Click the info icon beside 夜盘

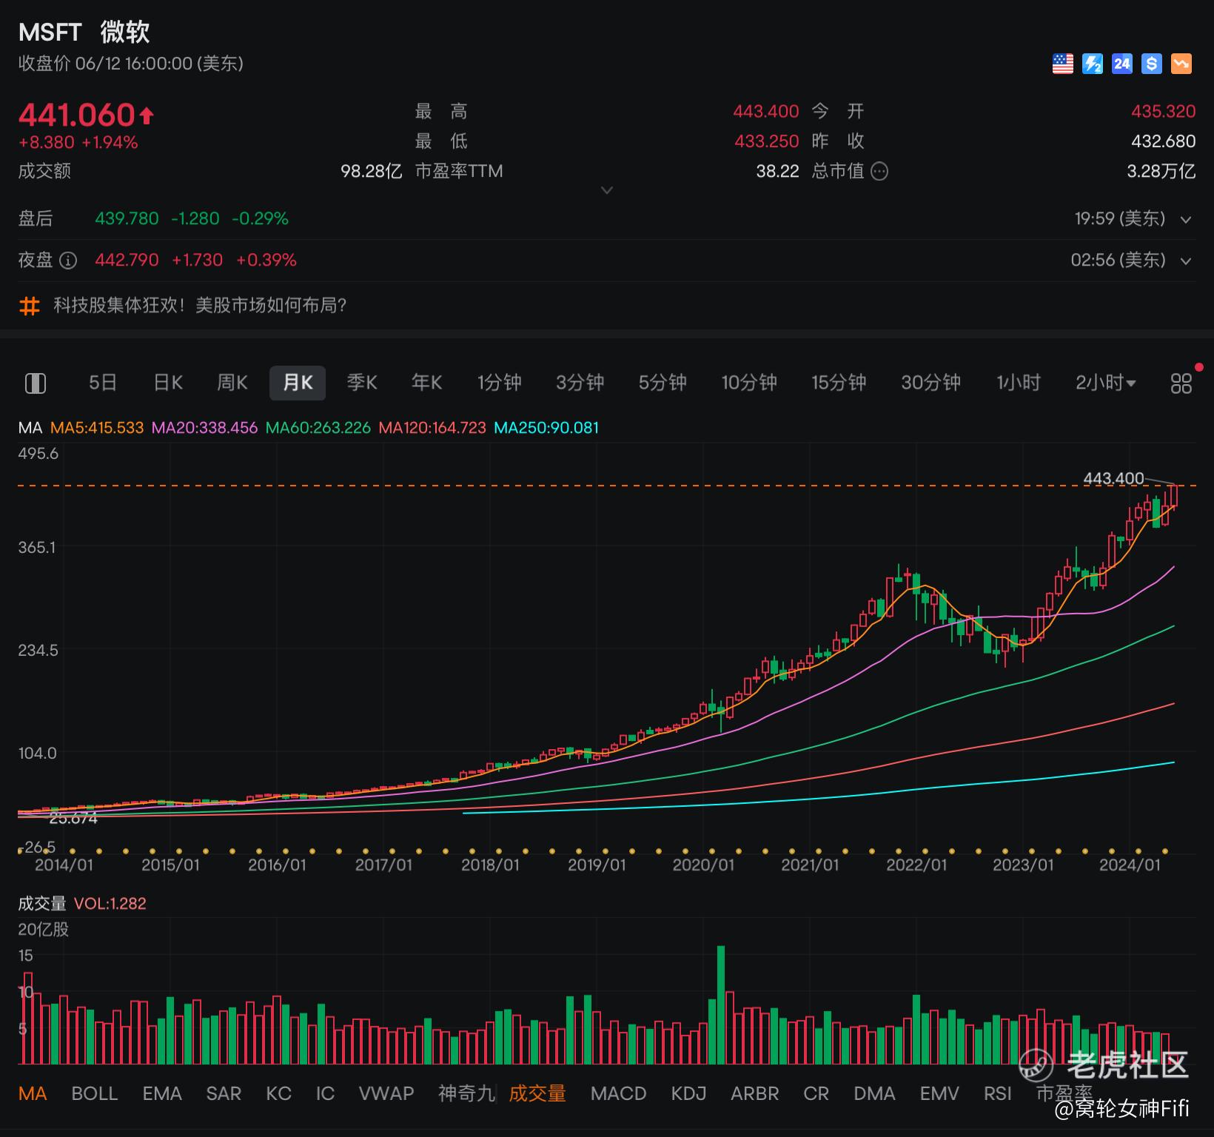pyautogui.click(x=68, y=261)
